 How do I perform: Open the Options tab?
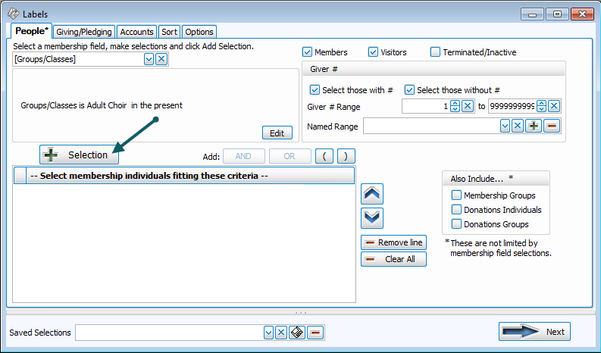pyautogui.click(x=199, y=32)
